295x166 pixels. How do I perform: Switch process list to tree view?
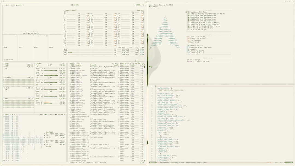129,63
